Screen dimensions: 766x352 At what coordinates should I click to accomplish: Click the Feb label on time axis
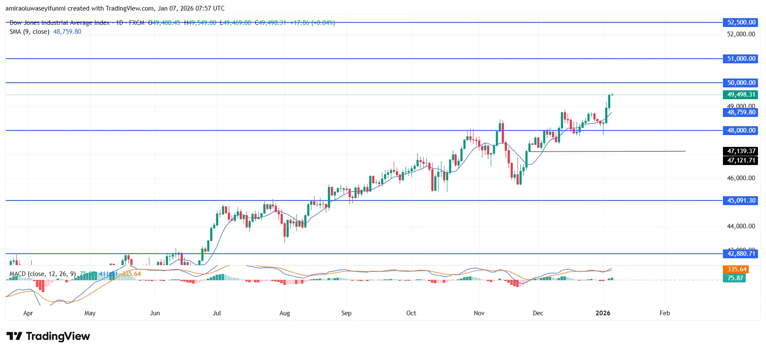(x=665, y=313)
